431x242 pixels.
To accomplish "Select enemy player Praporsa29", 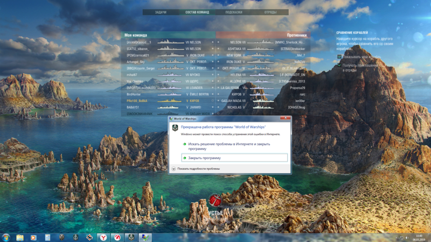I will point(297,88).
